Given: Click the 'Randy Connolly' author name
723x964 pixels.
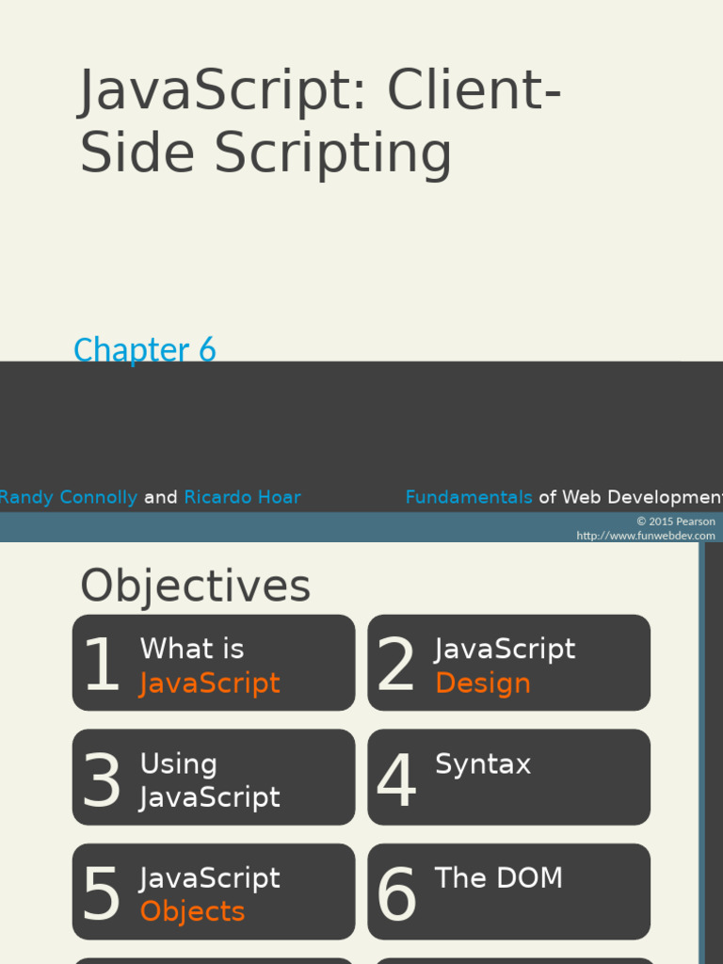Looking at the screenshot, I should tap(69, 497).
